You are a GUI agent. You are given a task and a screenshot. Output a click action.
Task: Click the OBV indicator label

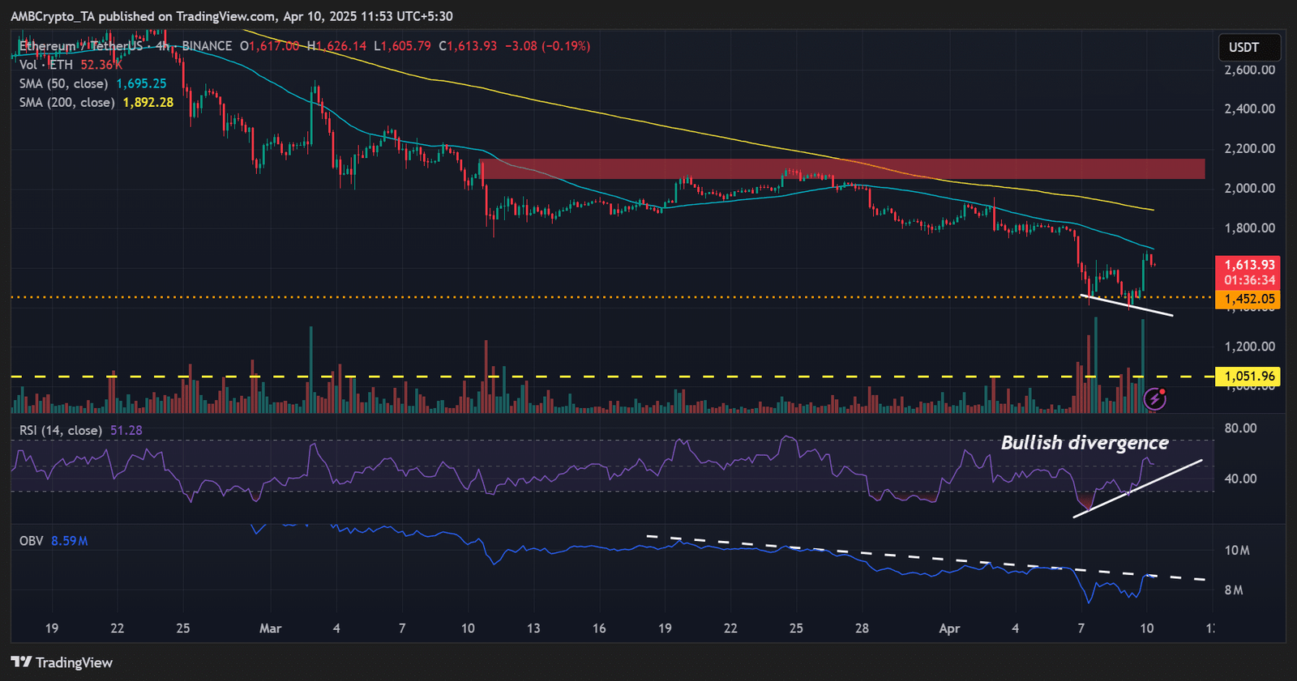(31, 540)
